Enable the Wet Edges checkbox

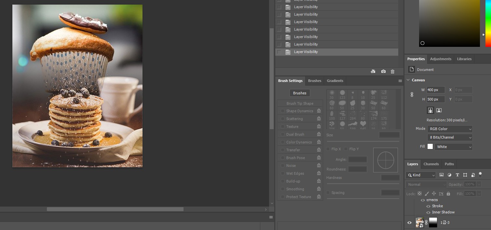click(x=282, y=173)
